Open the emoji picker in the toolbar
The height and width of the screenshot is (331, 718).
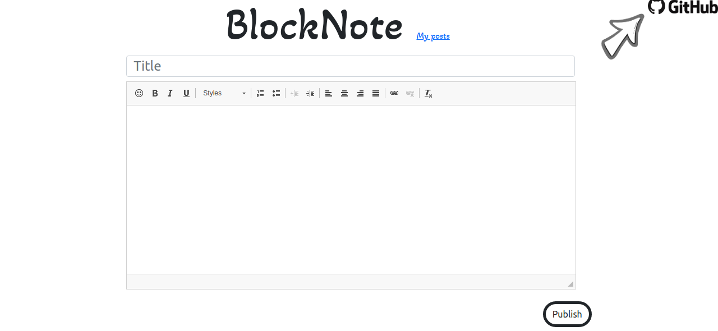(139, 93)
